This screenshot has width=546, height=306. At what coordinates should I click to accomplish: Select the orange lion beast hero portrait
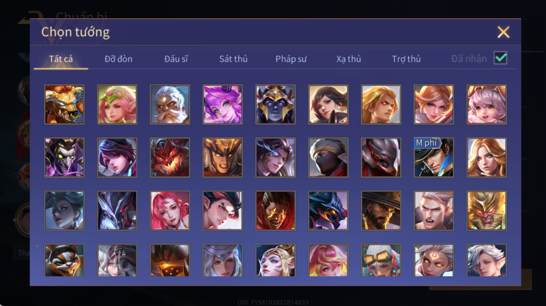(64, 105)
